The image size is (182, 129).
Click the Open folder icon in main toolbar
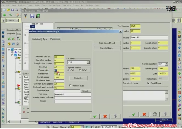coord(8,10)
